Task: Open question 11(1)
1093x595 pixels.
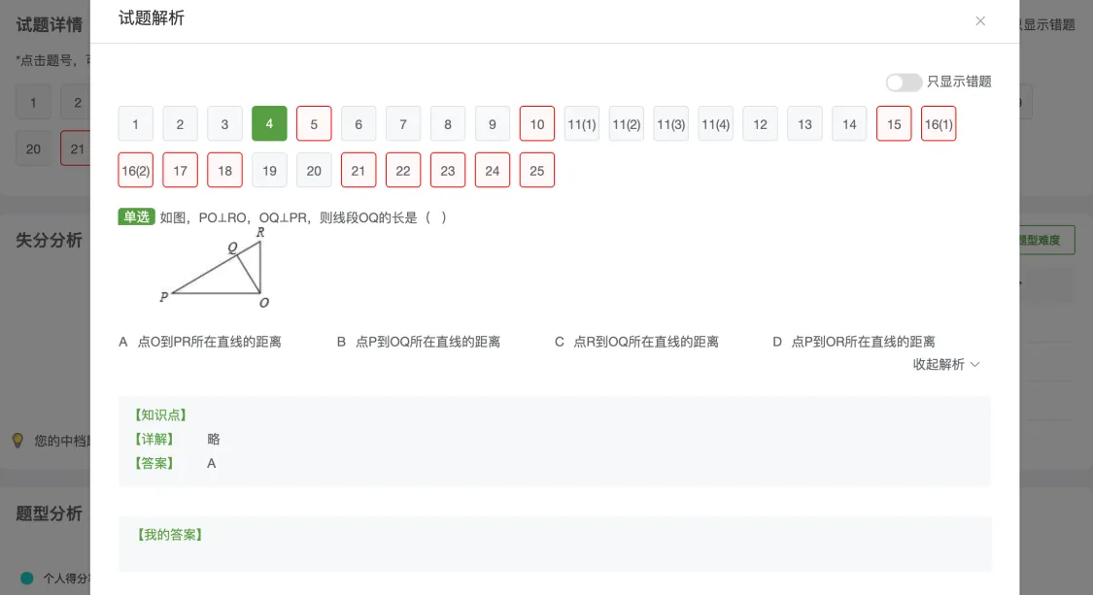Action: tap(581, 124)
